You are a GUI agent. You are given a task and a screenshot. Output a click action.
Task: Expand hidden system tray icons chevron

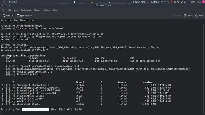pyautogui.click(x=188, y=2)
